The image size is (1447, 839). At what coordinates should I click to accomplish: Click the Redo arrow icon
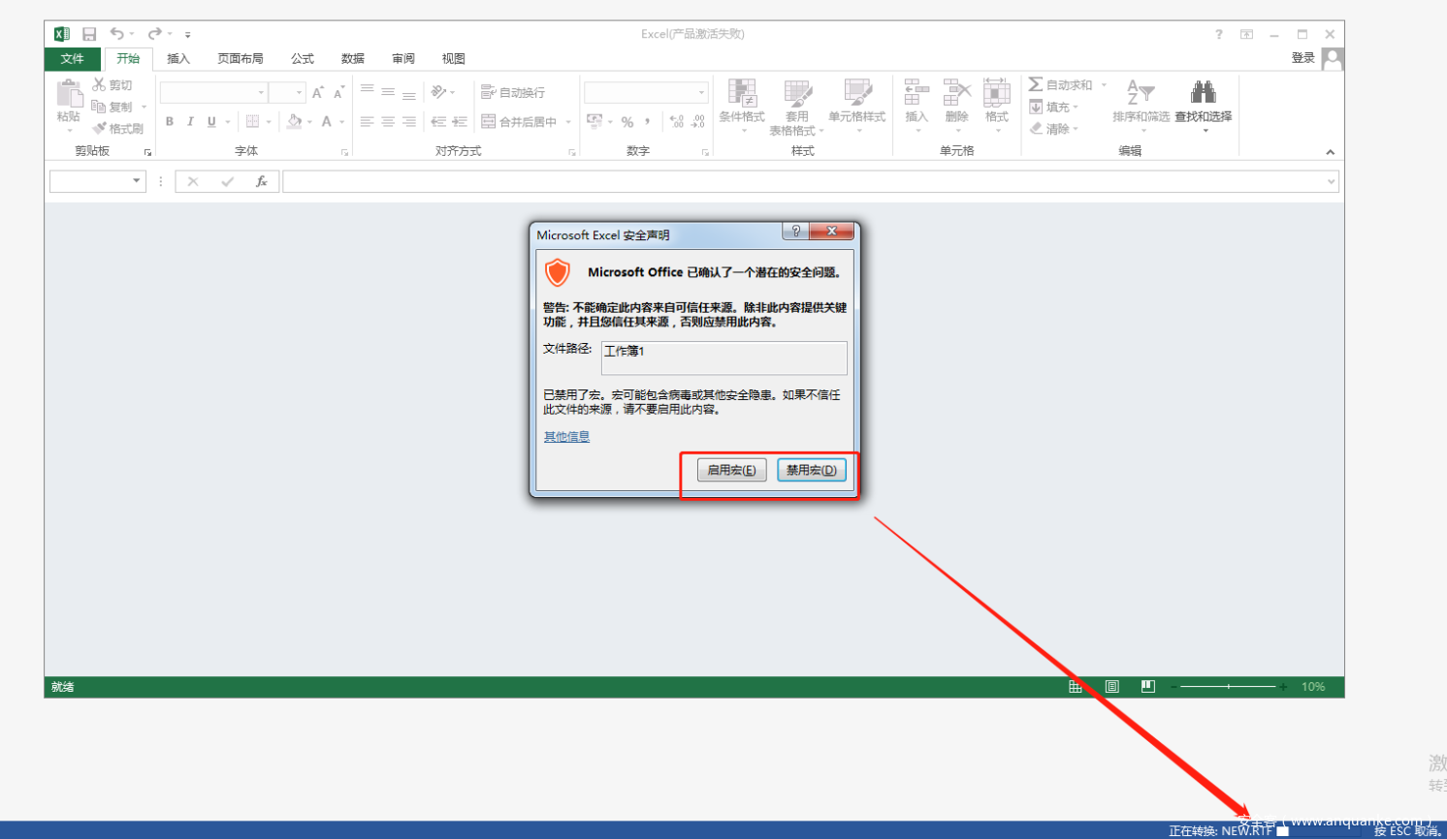point(154,34)
